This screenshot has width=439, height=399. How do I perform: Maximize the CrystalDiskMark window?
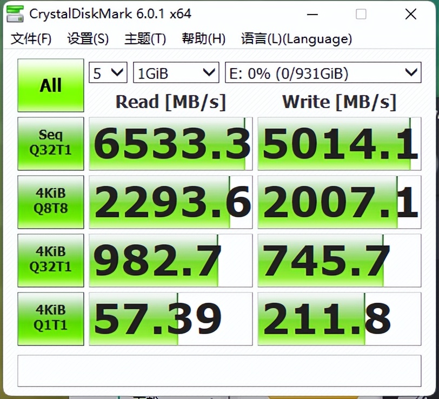361,14
